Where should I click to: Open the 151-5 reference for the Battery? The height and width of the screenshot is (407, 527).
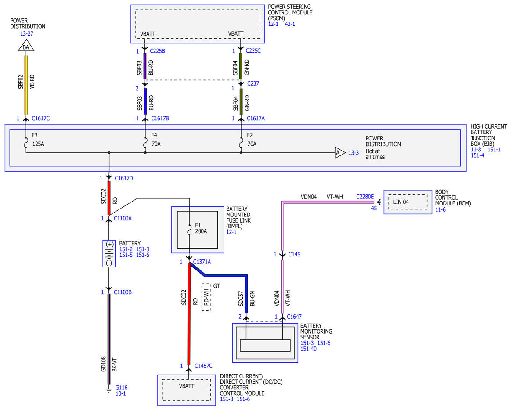[x=126, y=255]
